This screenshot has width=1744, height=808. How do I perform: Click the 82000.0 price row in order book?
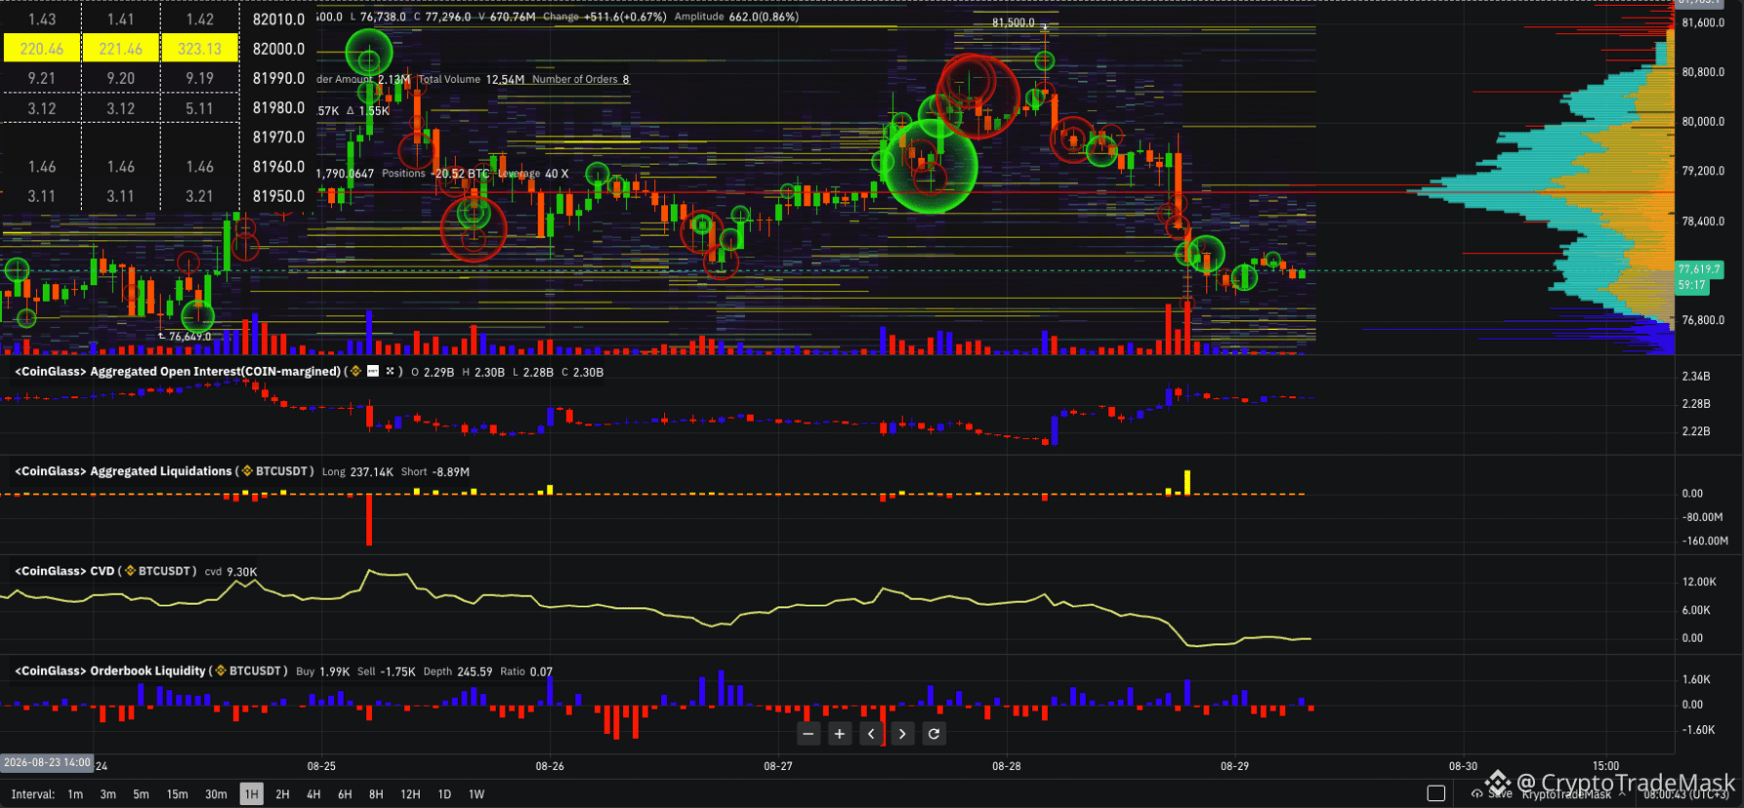[278, 49]
